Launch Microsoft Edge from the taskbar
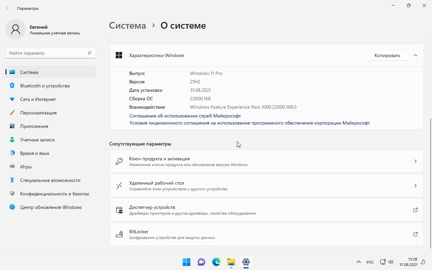Viewport: 432px width, 270px height. point(216,262)
